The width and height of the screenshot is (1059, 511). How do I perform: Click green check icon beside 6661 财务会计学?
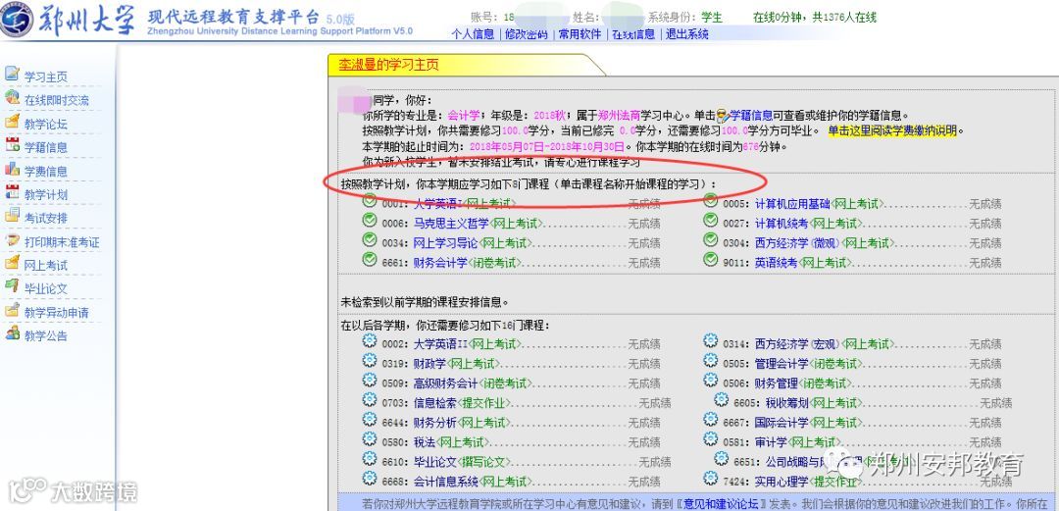(370, 260)
